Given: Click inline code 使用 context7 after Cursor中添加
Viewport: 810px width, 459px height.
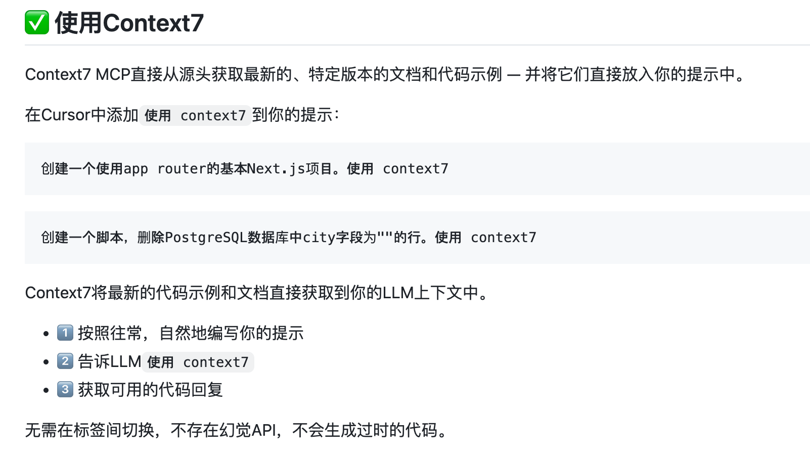Looking at the screenshot, I should click(195, 115).
